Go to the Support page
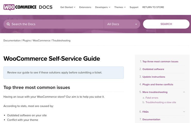 pos(134,7)
